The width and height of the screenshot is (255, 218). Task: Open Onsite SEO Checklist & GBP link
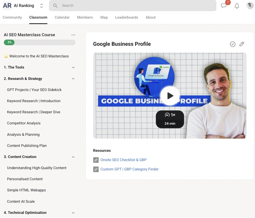123,160
